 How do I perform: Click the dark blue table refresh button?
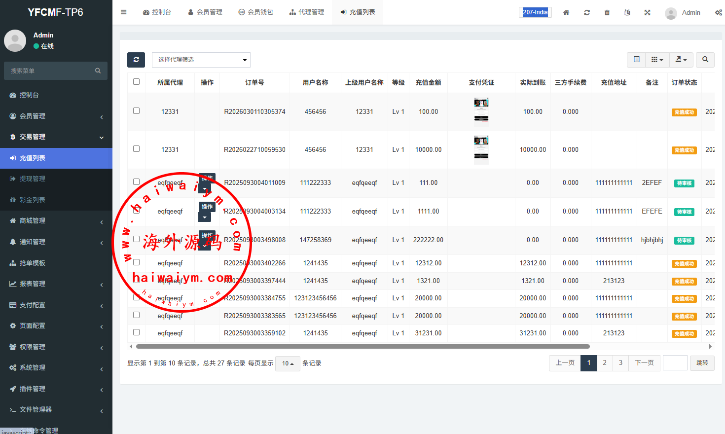pyautogui.click(x=136, y=60)
